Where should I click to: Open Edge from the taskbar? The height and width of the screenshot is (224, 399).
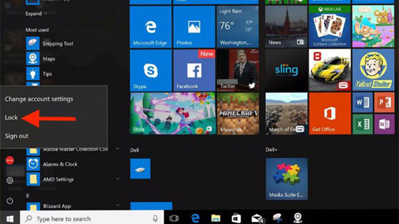click(x=195, y=218)
